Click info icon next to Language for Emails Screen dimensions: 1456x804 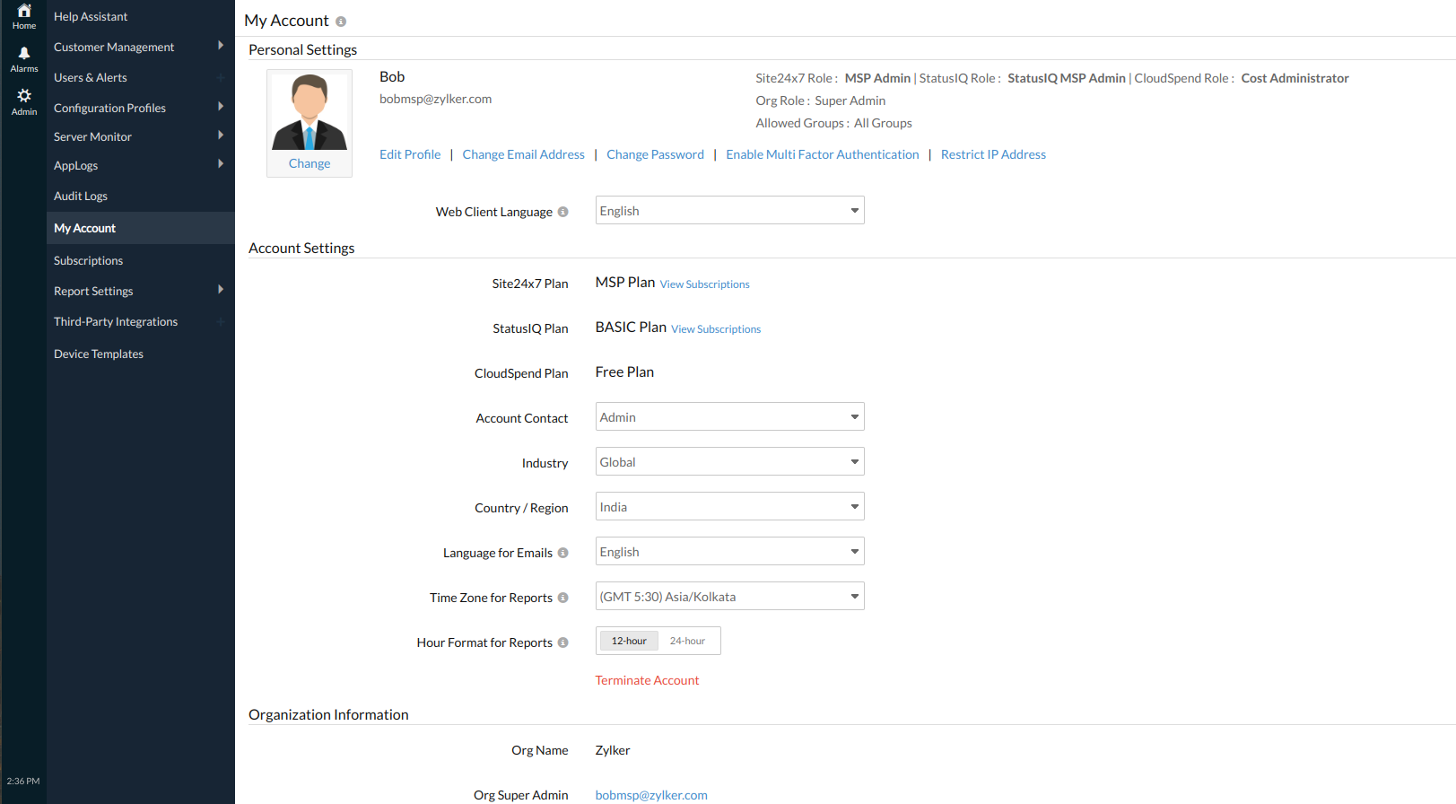562,553
